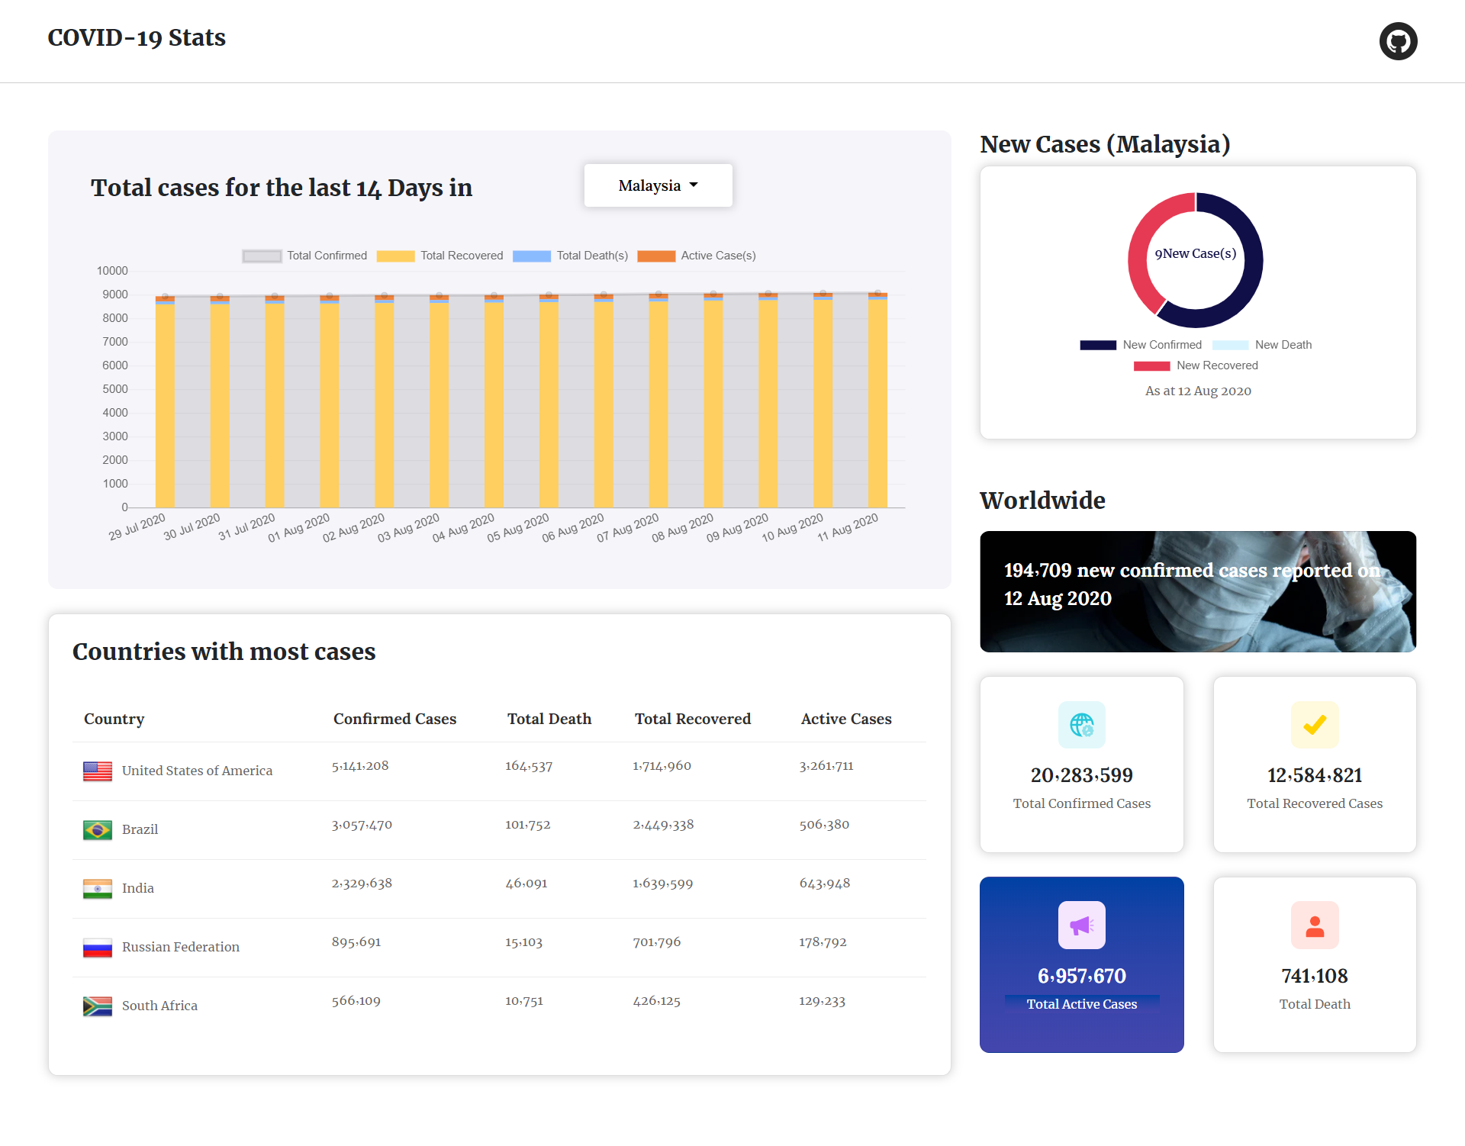Click the As at 12 Aug 2020 text
Image resolution: width=1465 pixels, height=1146 pixels.
point(1198,391)
